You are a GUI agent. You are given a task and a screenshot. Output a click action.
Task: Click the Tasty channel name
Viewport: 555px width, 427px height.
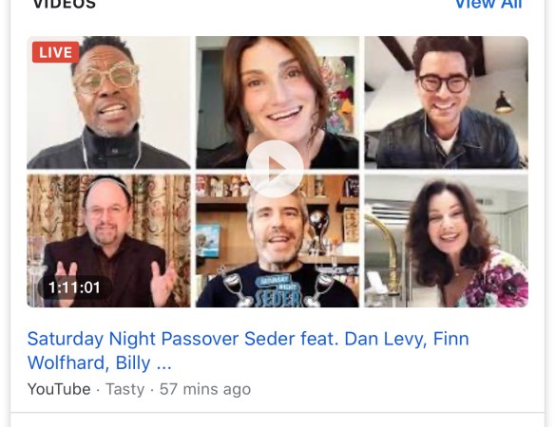(x=124, y=389)
